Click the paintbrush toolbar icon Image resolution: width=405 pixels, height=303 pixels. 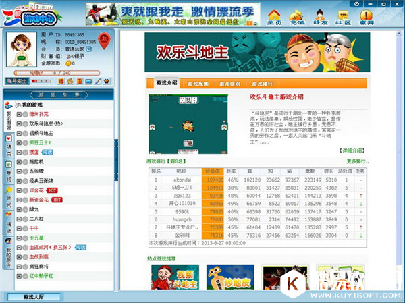(98, 81)
